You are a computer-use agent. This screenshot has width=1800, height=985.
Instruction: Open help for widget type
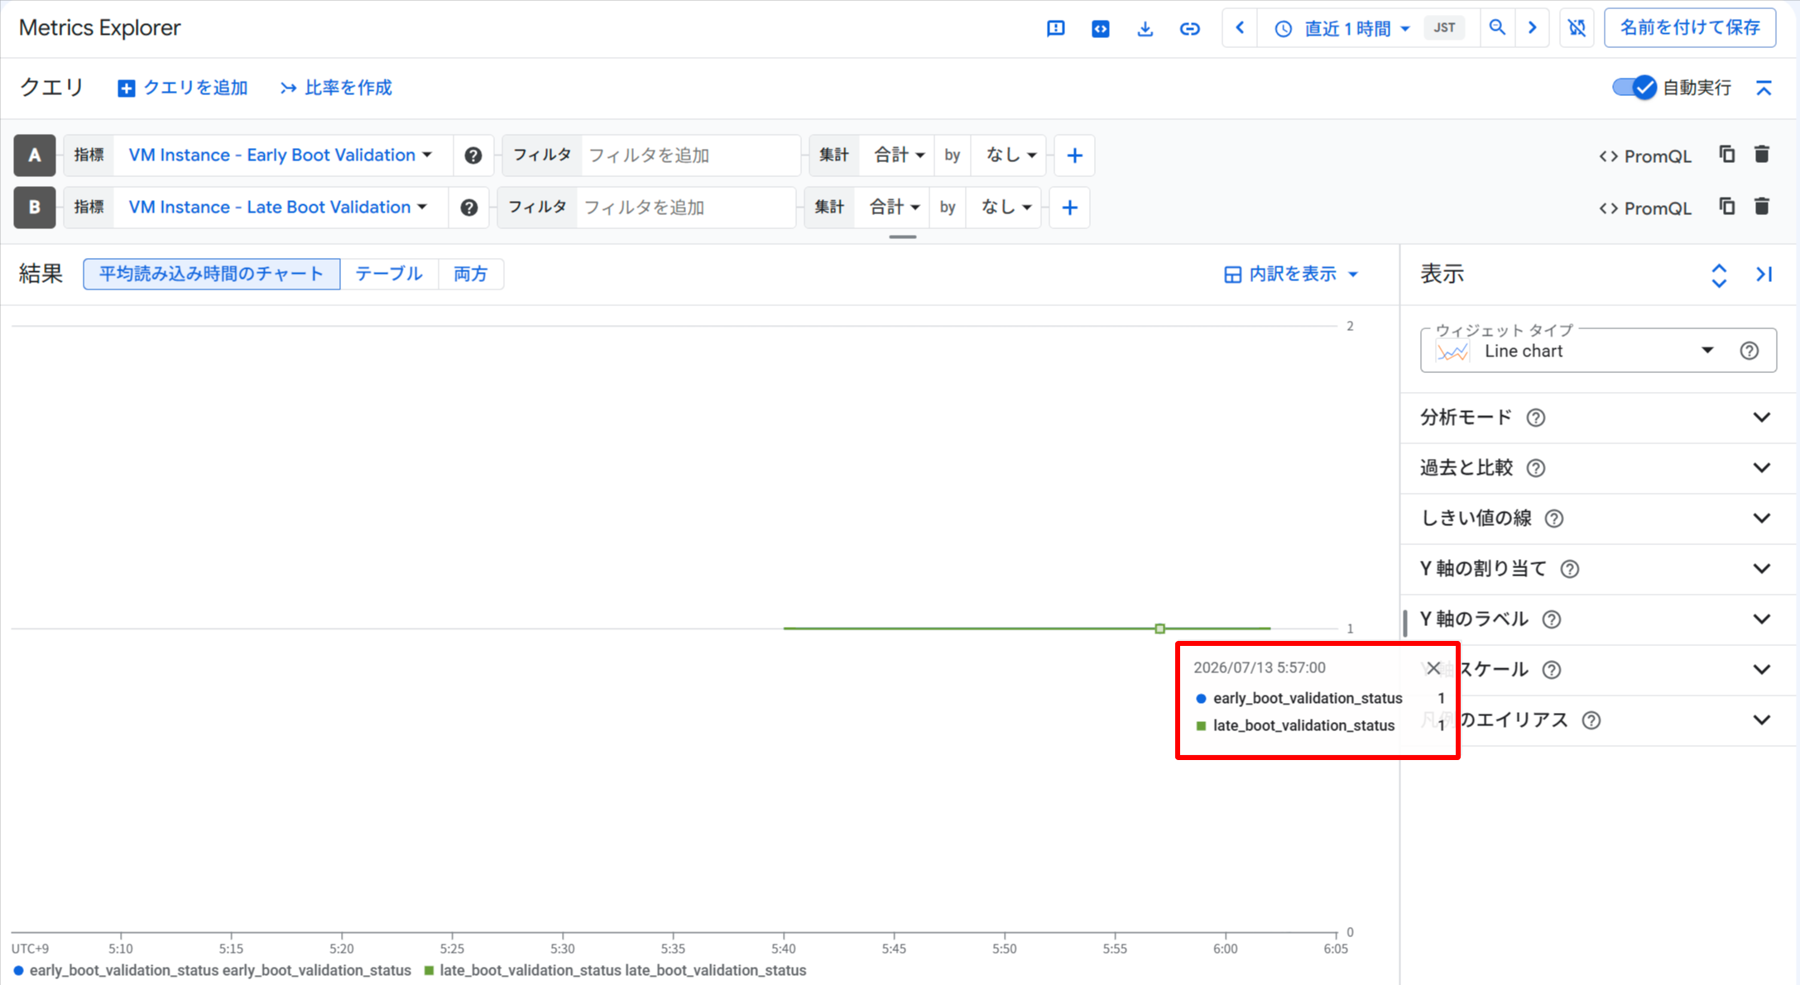(1749, 351)
